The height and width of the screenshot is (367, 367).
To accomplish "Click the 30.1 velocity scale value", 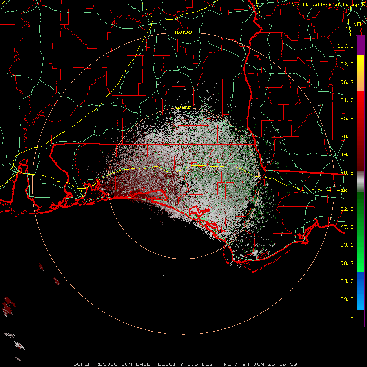I will pyautogui.click(x=347, y=137).
